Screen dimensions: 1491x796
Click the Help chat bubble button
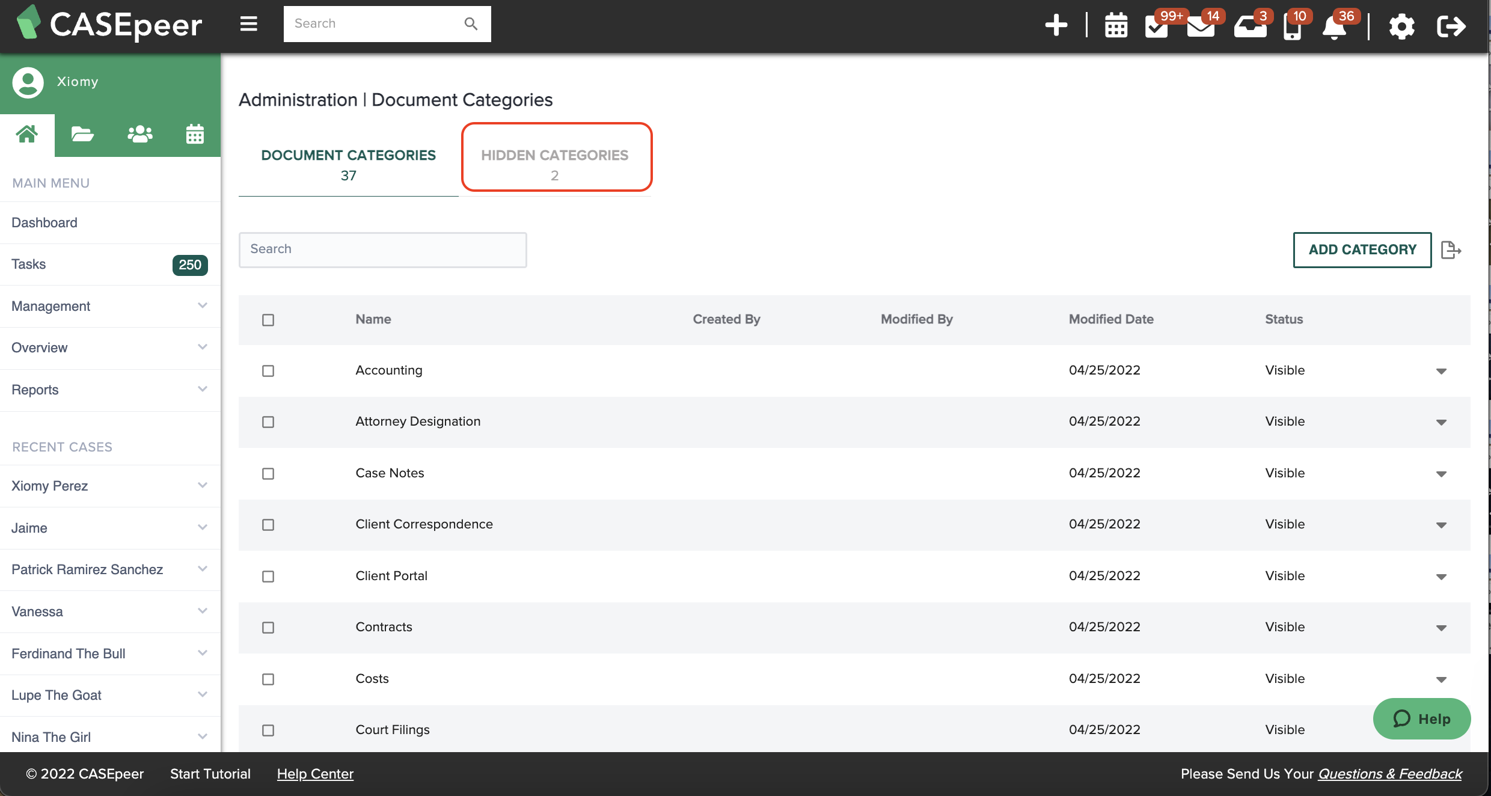(x=1422, y=718)
